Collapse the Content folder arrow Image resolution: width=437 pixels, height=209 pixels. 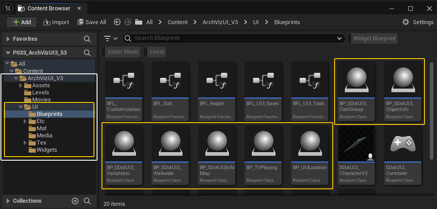click(12, 71)
